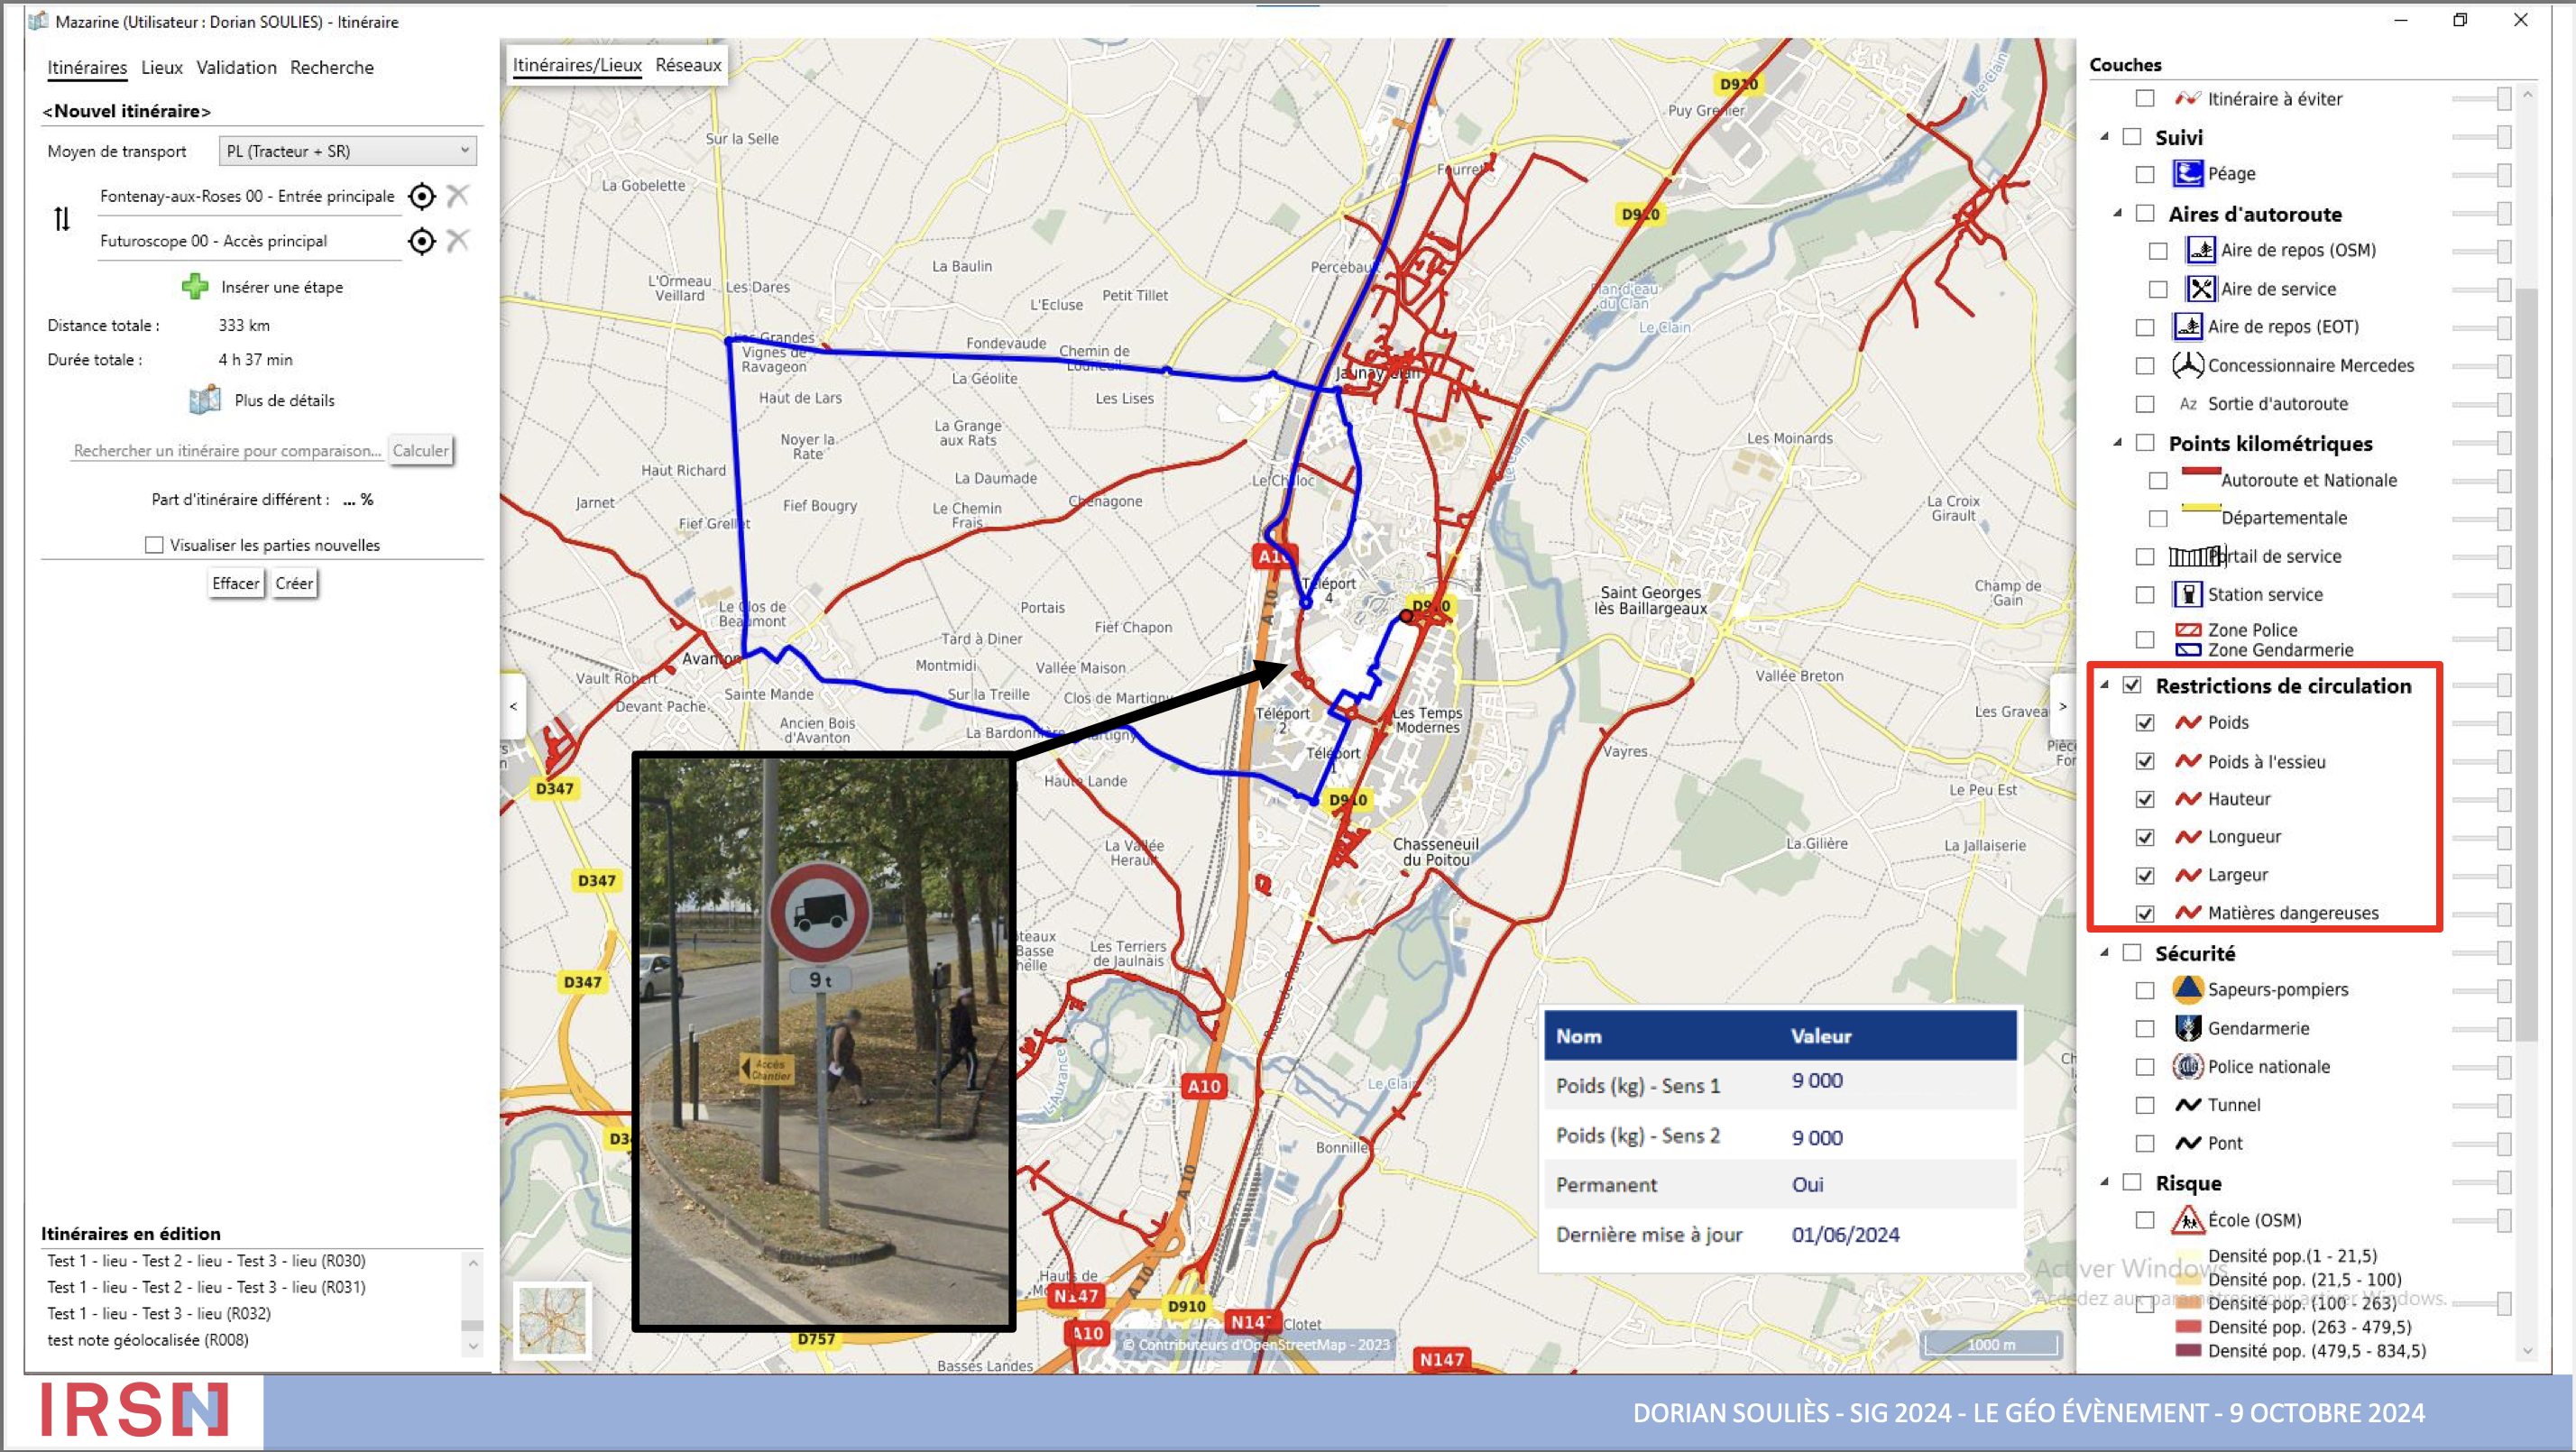Remove the Futuroscope stop with the X icon

click(x=458, y=240)
